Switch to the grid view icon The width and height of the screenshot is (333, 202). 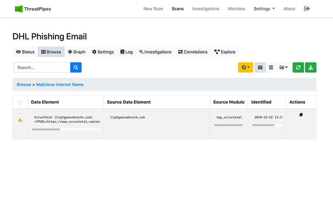point(260,67)
